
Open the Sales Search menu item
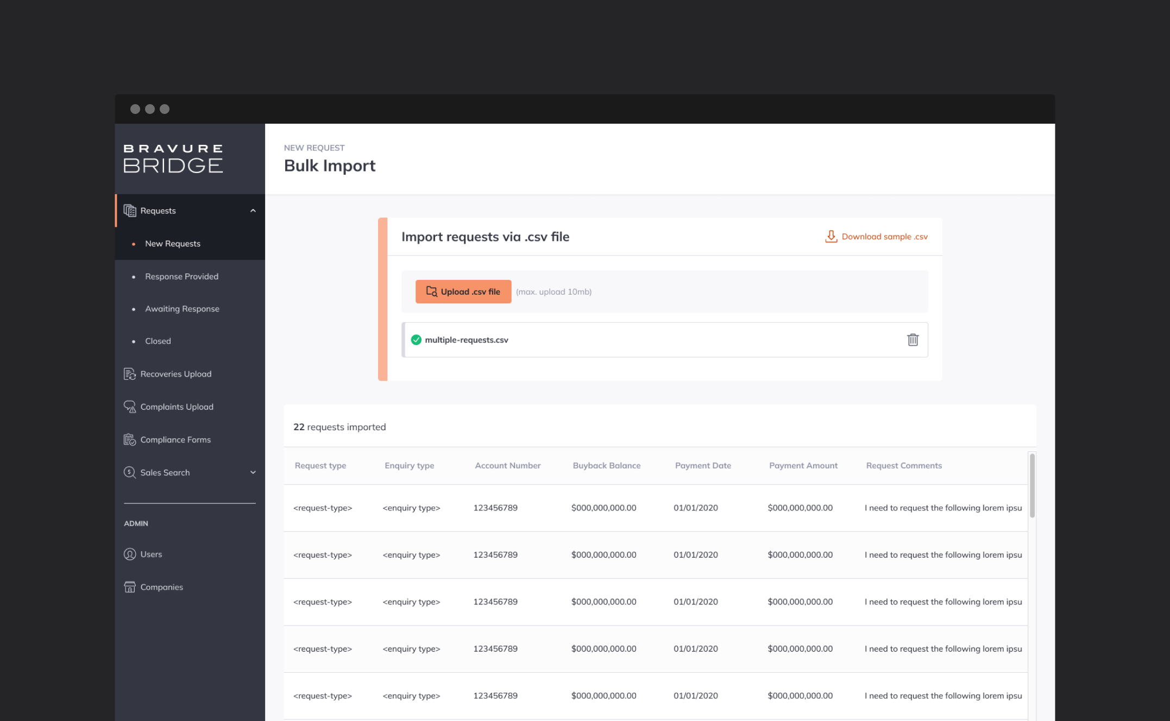click(x=165, y=472)
